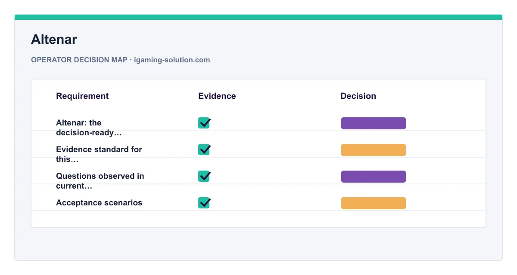The image size is (517, 275).
Task: Toggle the checkbox in the "Altenar: the decision-ready…" row
Action: [204, 123]
